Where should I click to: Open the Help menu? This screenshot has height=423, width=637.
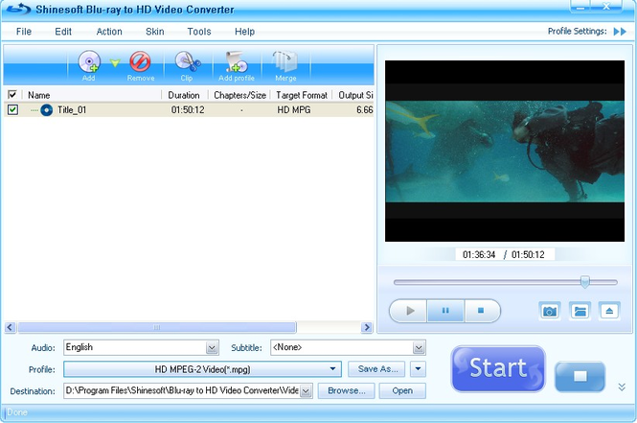click(244, 32)
